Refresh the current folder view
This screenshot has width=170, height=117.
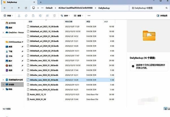coord(26,8)
